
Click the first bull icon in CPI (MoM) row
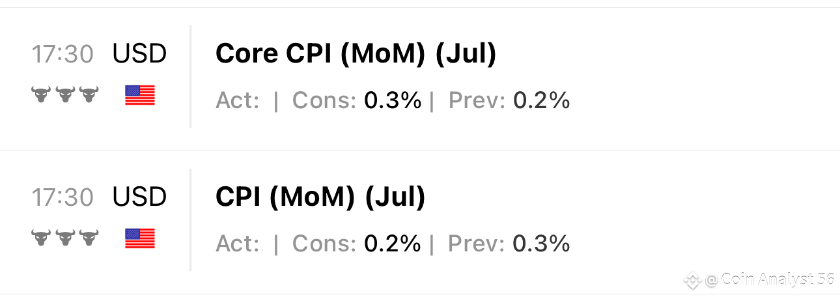coord(41,238)
